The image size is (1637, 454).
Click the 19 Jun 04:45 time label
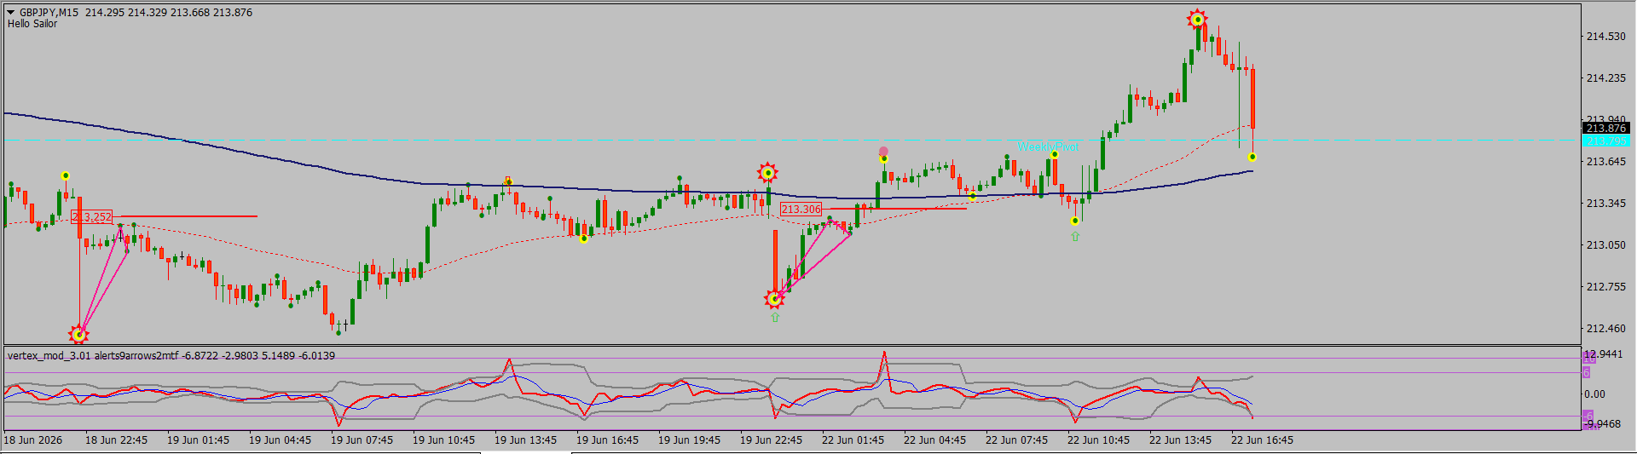coord(280,440)
